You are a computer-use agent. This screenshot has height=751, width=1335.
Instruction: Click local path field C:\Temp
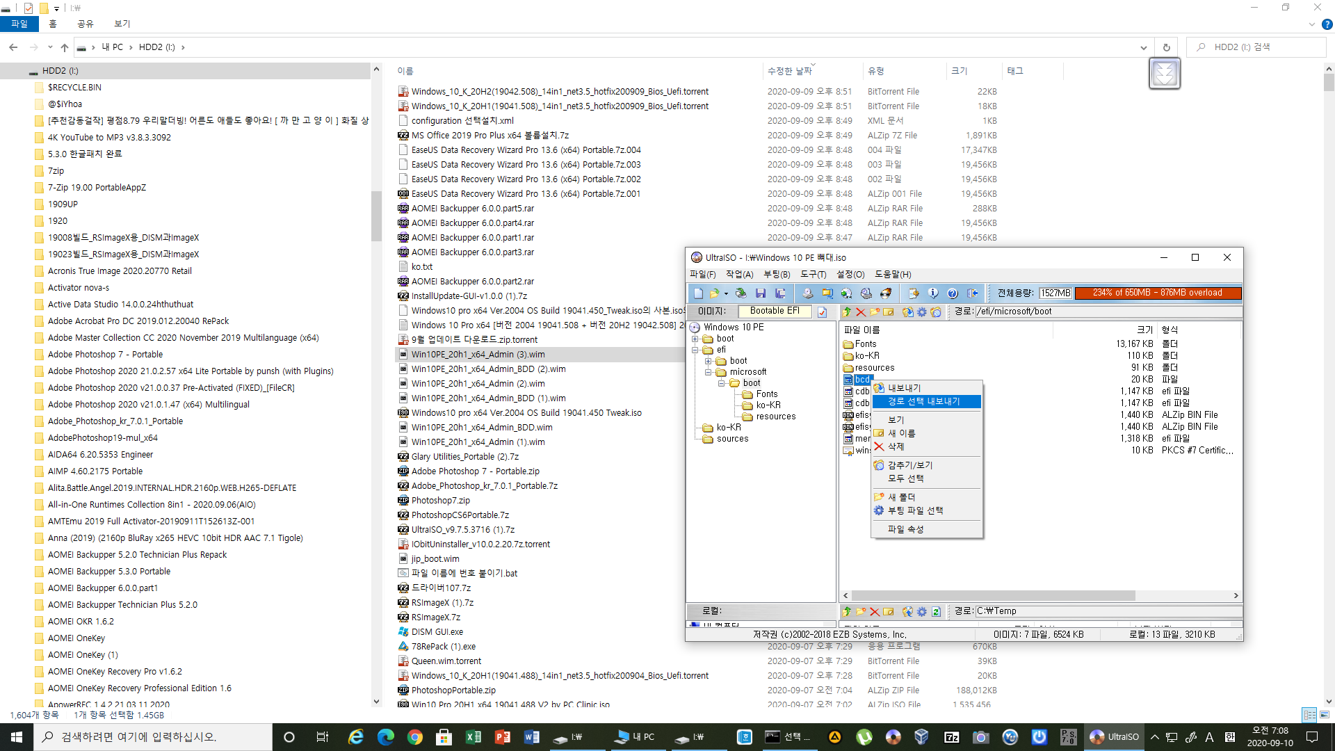click(1108, 611)
